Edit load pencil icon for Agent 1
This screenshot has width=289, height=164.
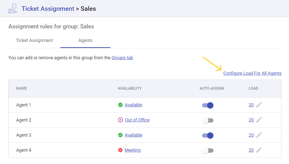(x=259, y=105)
